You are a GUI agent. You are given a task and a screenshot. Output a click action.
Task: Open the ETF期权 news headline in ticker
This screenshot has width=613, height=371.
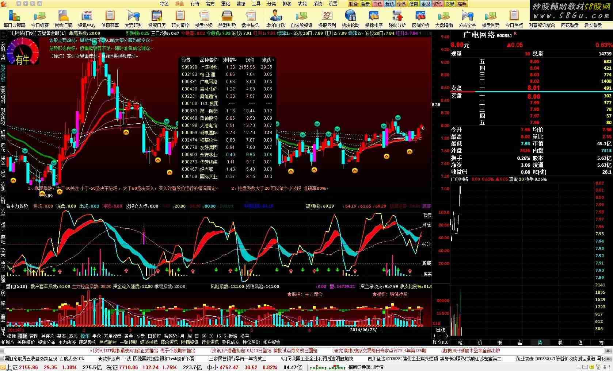tap(142, 351)
